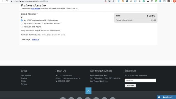Click the Business Licensing heading
176x99 pixels.
(x=33, y=5)
